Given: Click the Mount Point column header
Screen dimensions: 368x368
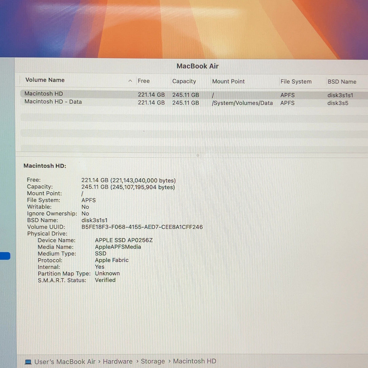Looking at the screenshot, I should [x=228, y=82].
